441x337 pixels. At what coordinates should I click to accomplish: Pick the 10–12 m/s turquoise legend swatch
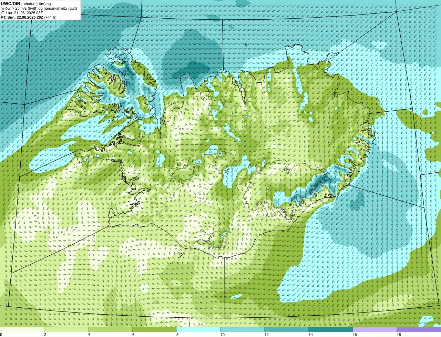coord(243,329)
